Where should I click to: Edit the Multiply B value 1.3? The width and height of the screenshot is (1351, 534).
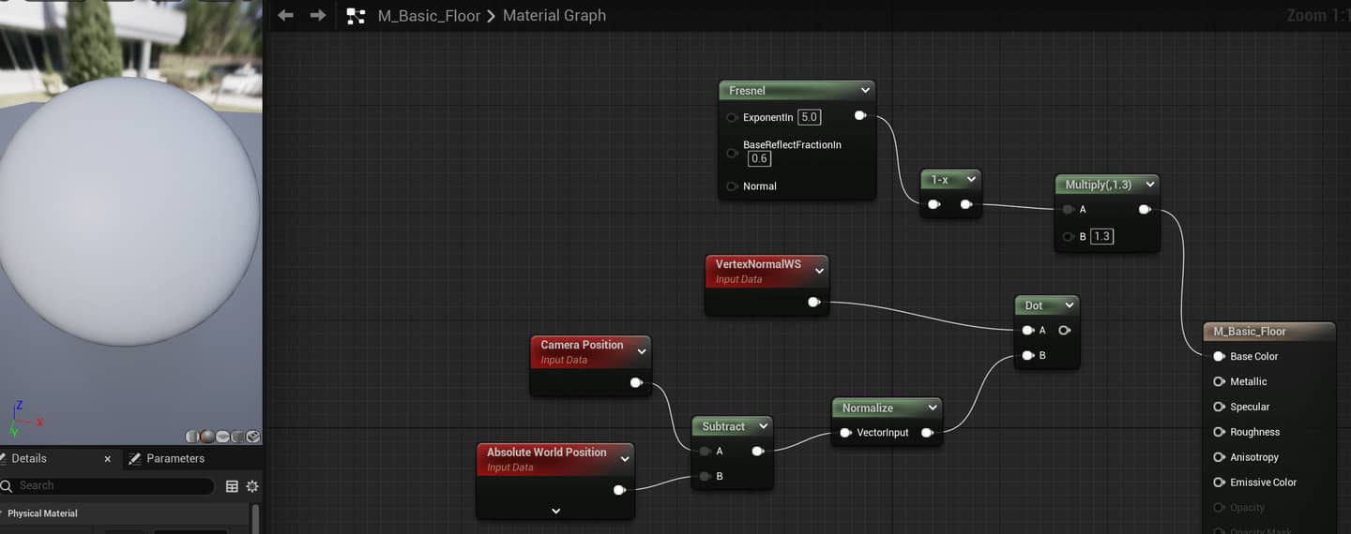tap(1101, 236)
